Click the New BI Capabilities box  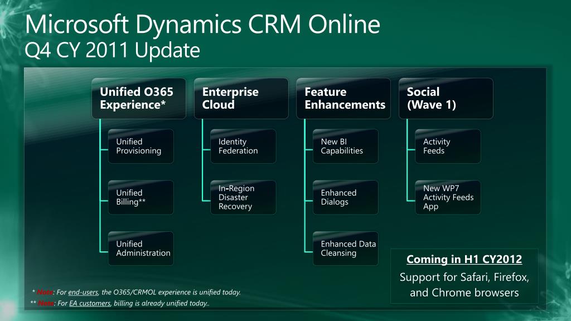pyautogui.click(x=346, y=147)
